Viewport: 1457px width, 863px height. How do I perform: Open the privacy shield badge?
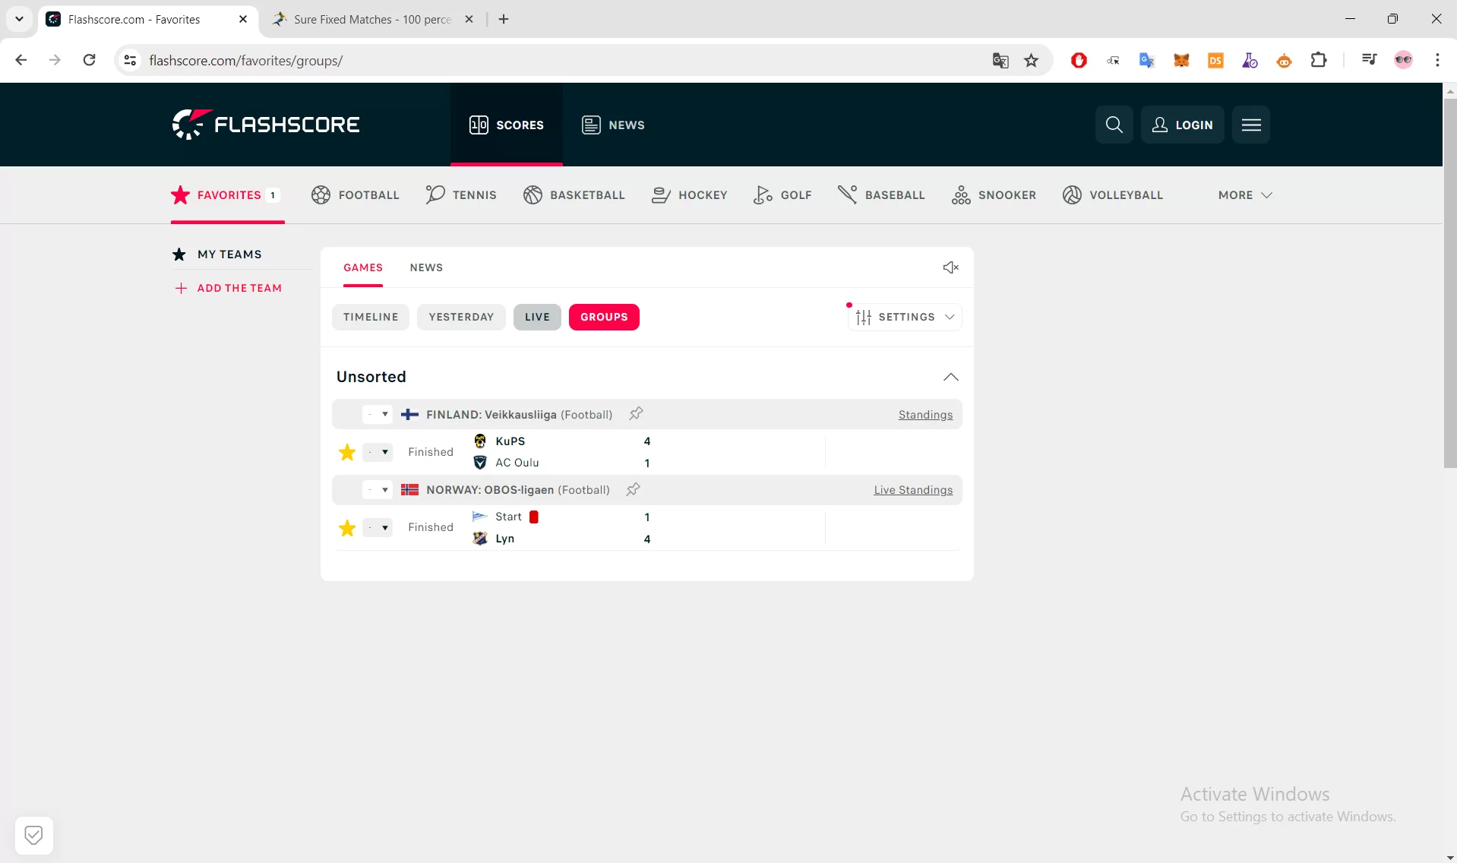point(33,836)
